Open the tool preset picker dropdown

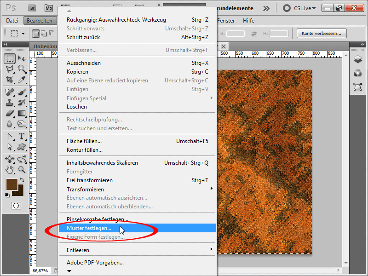tap(23, 34)
